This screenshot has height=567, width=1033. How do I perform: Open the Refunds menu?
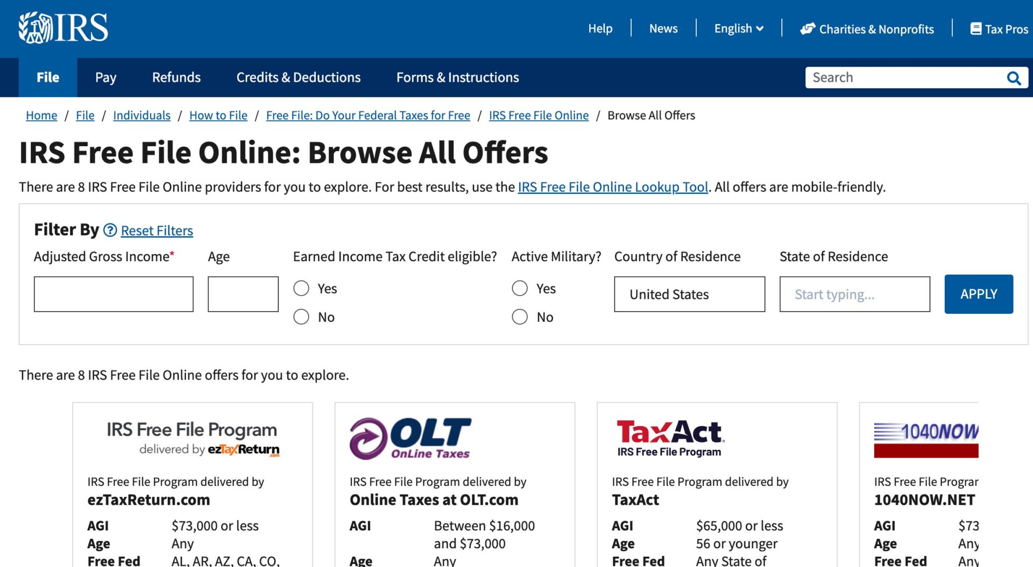(176, 77)
